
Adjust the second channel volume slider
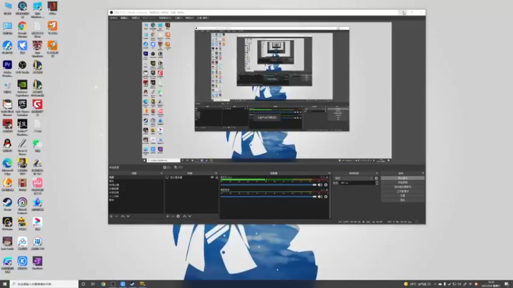(269, 196)
